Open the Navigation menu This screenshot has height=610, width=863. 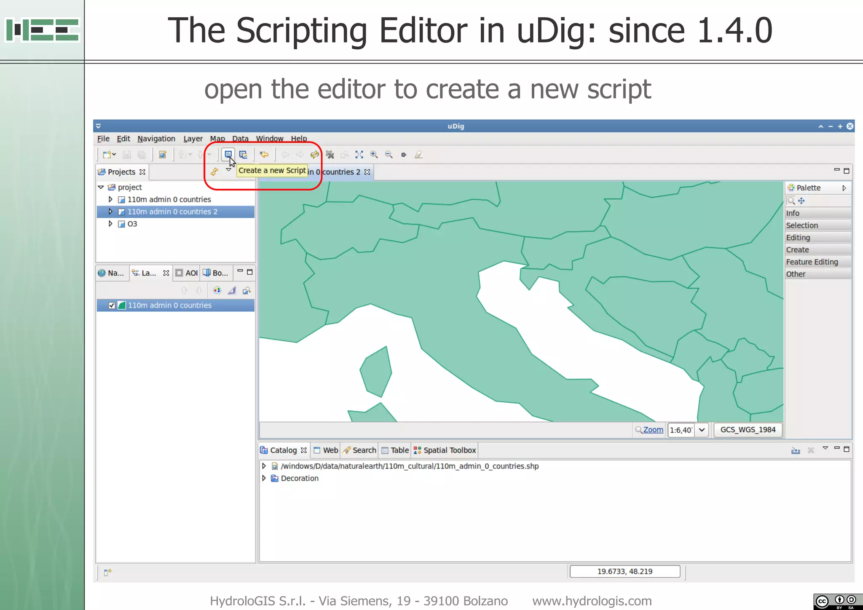[156, 139]
